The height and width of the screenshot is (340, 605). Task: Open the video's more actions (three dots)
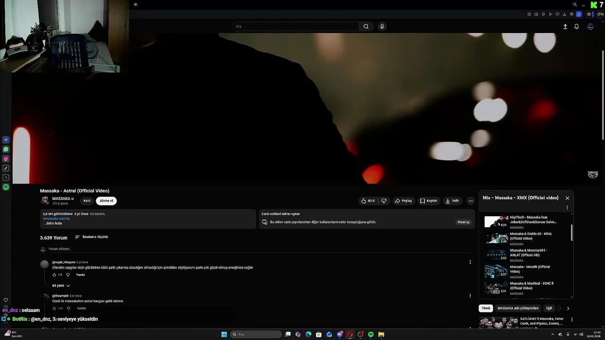pyautogui.click(x=470, y=201)
